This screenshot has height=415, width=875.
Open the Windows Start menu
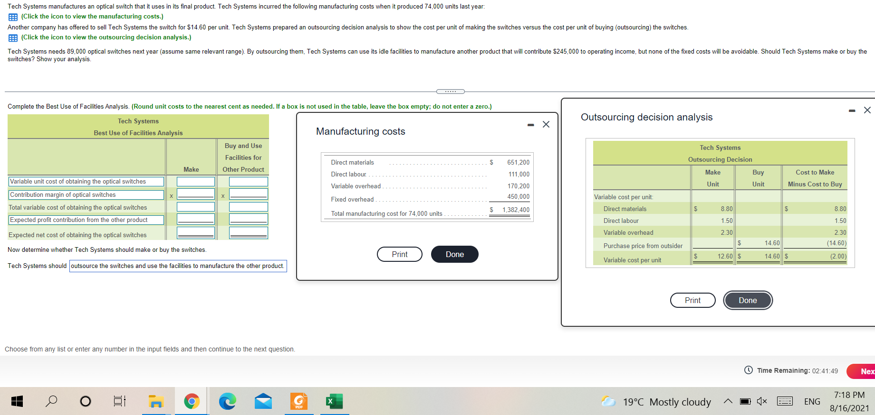(17, 401)
